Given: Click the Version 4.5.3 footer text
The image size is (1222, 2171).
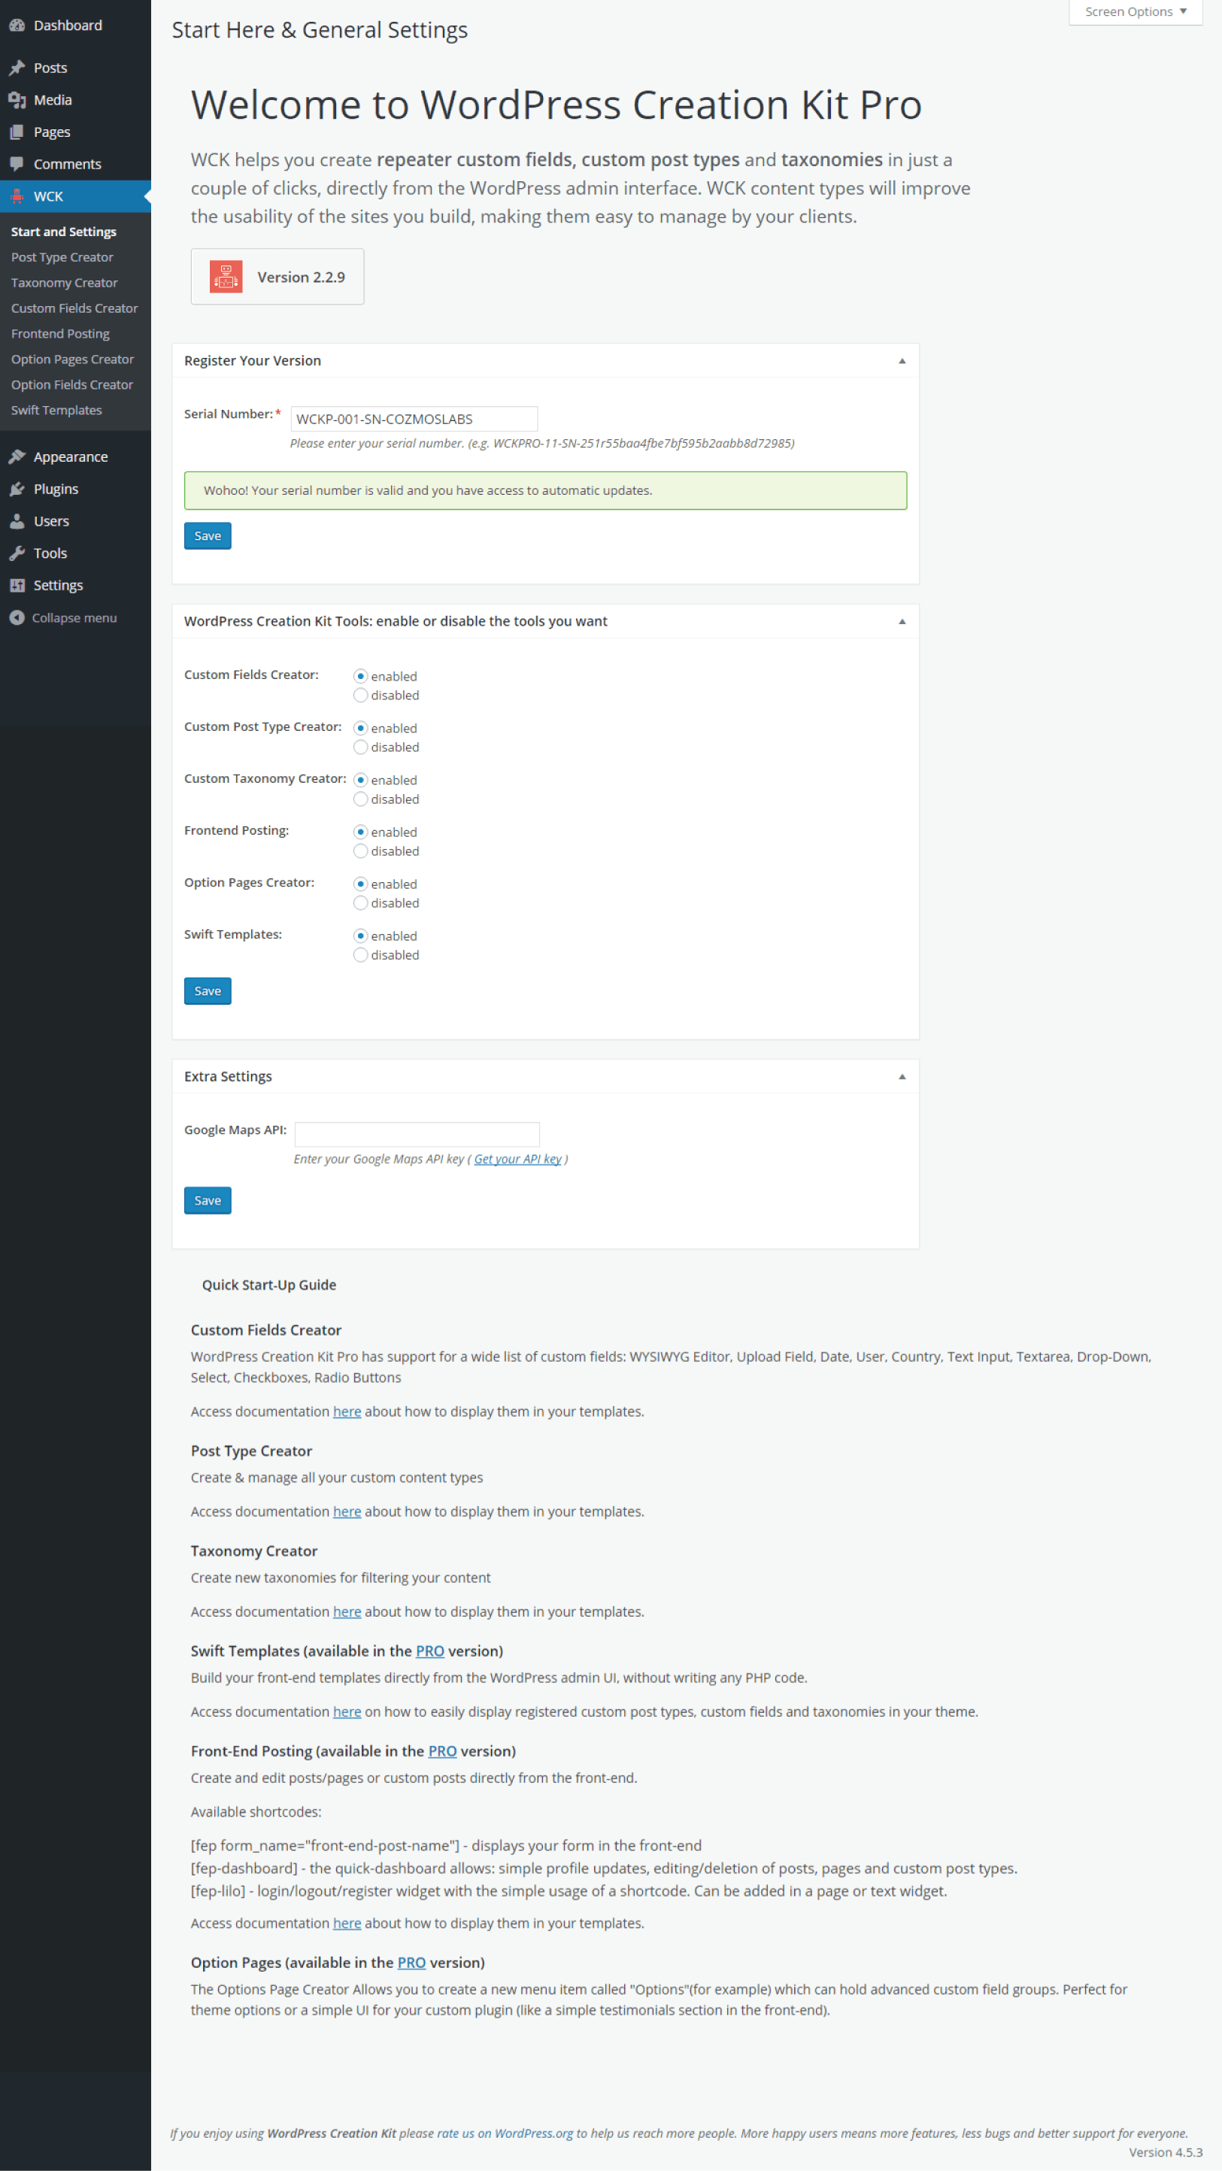Looking at the screenshot, I should click(x=1166, y=2152).
